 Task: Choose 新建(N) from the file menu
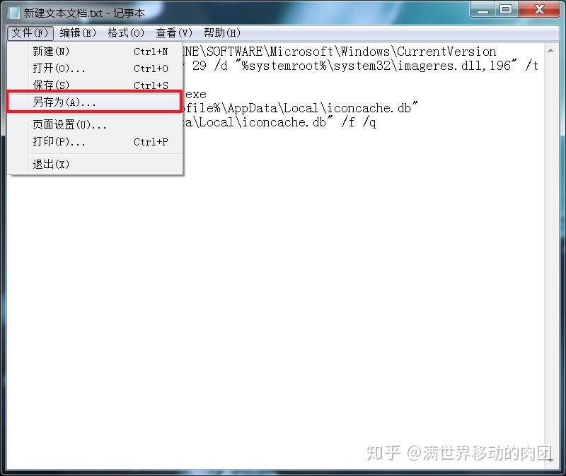pos(95,51)
